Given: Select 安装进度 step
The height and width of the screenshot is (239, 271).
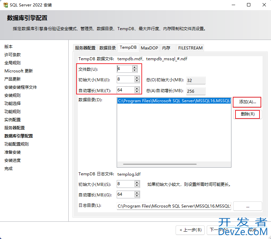Looking at the screenshot, I should tap(13, 160).
